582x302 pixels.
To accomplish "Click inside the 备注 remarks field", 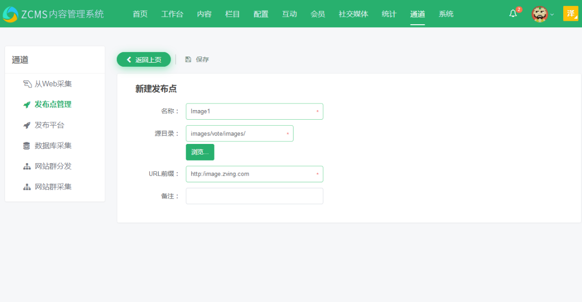I will [254, 196].
